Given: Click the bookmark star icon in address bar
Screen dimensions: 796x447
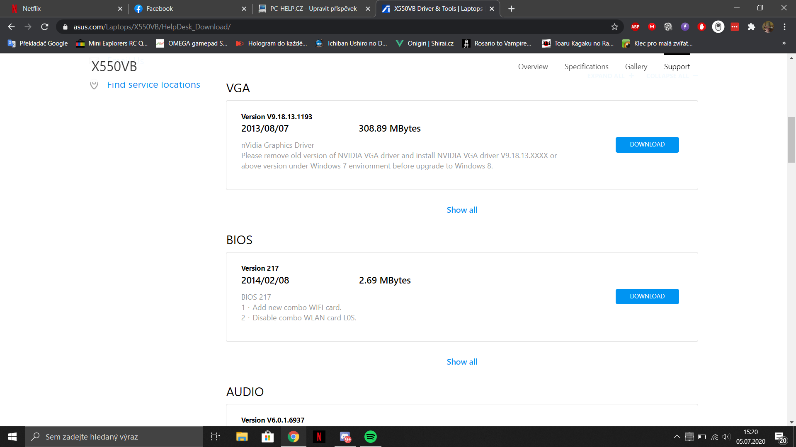Looking at the screenshot, I should 614,27.
